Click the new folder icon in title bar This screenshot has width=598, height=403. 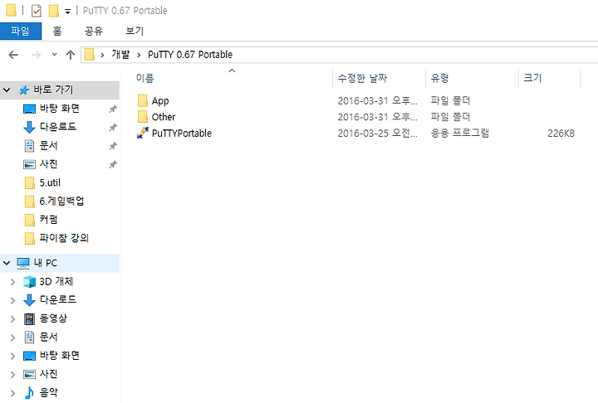click(54, 11)
